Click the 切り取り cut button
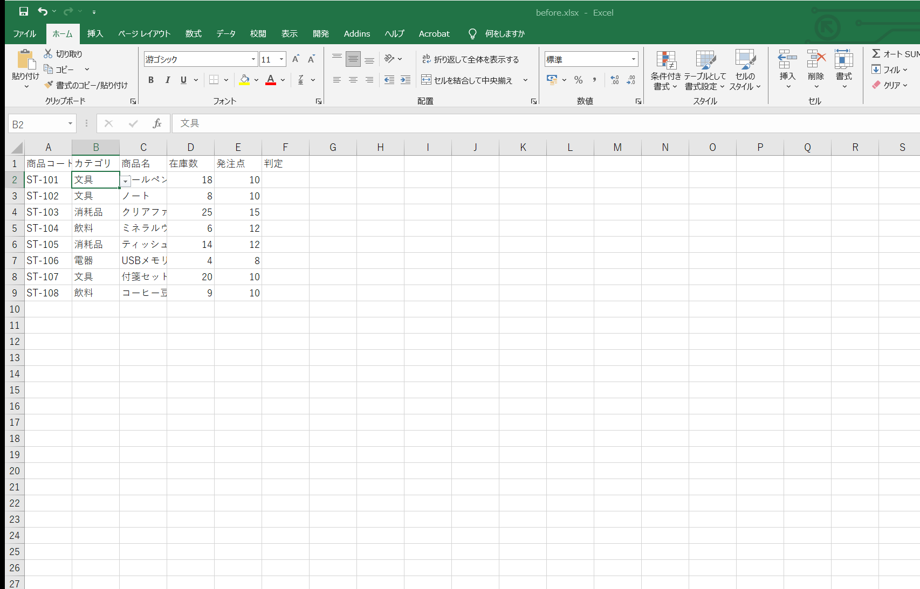This screenshot has width=920, height=589. tap(63, 54)
